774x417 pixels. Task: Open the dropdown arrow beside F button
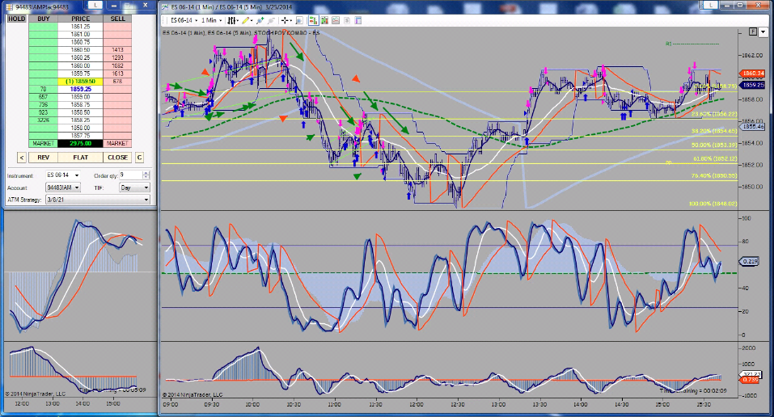tap(763, 32)
